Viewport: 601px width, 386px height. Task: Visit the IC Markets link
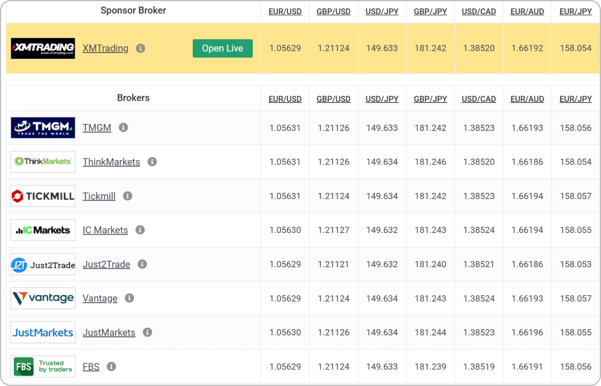[105, 230]
